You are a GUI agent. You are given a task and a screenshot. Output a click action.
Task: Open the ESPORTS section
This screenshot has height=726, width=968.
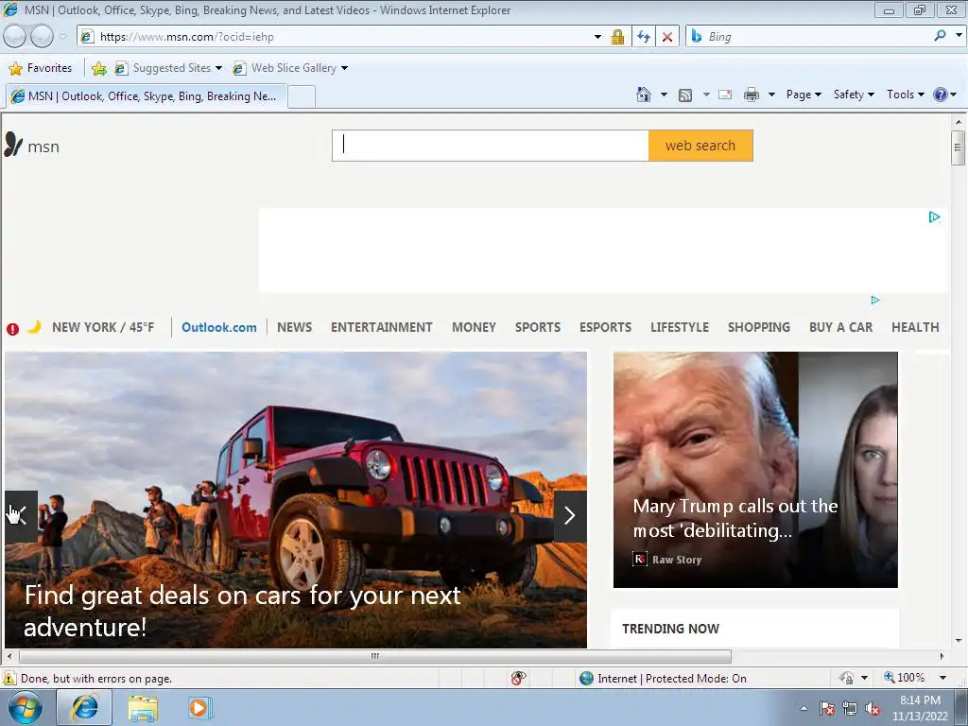tap(605, 327)
